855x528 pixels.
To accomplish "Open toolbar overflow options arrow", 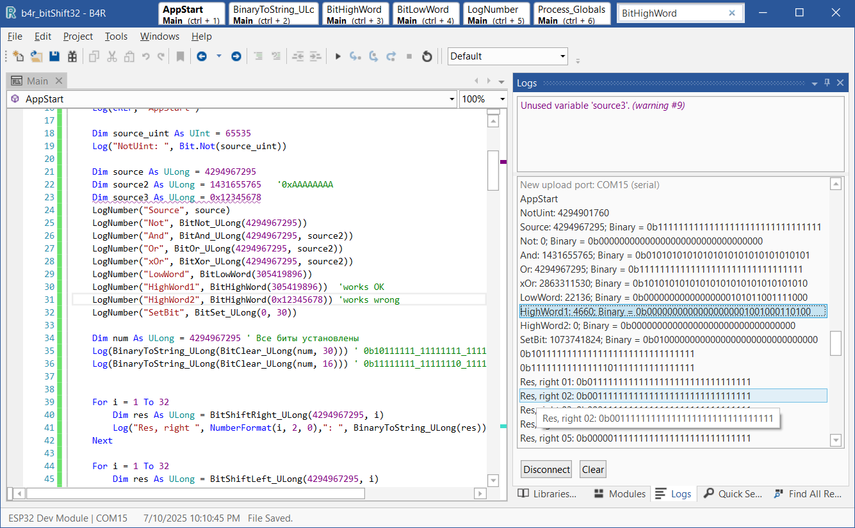I will pos(578,61).
